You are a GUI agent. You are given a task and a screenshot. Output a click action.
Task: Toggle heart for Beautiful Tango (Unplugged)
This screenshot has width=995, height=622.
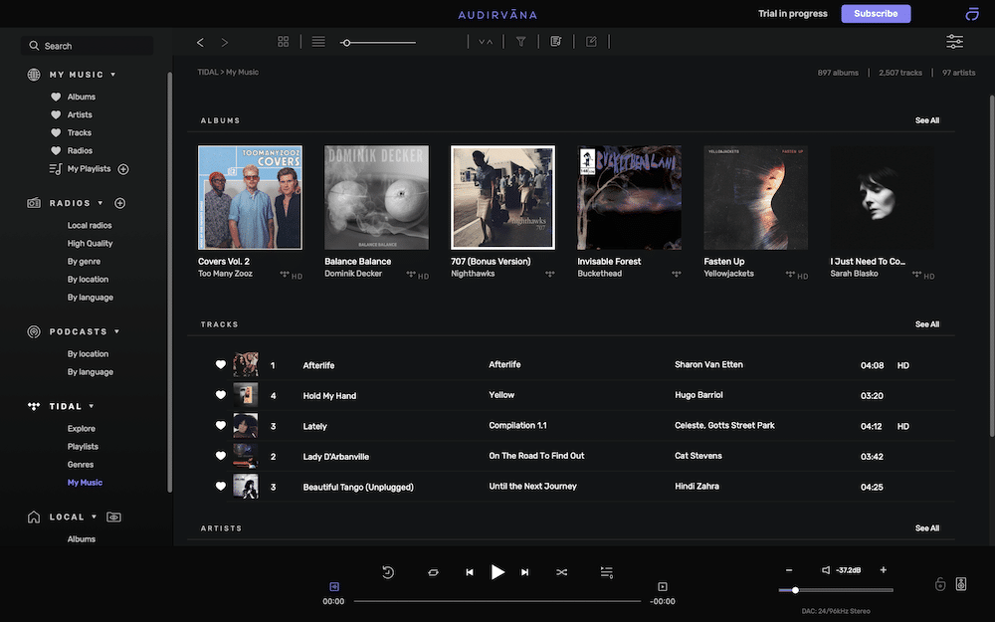(x=220, y=487)
